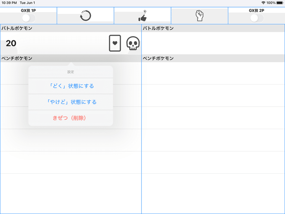Image resolution: width=285 pixels, height=214 pixels.
Task: Choose 「やけど」状態にする from the settings popup
Action: [x=70, y=102]
